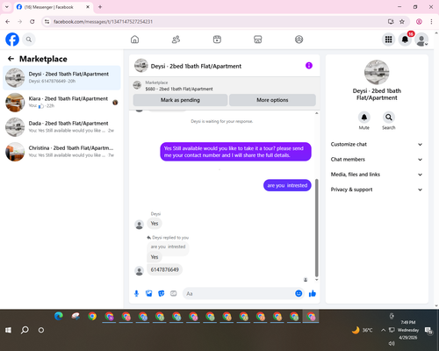Click the browser back arrow

[8, 21]
